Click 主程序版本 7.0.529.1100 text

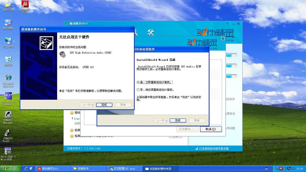click(x=84, y=149)
